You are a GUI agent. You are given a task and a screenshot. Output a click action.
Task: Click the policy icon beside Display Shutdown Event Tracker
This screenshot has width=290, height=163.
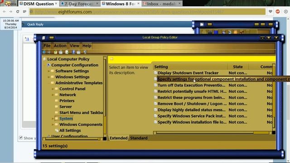click(155, 73)
